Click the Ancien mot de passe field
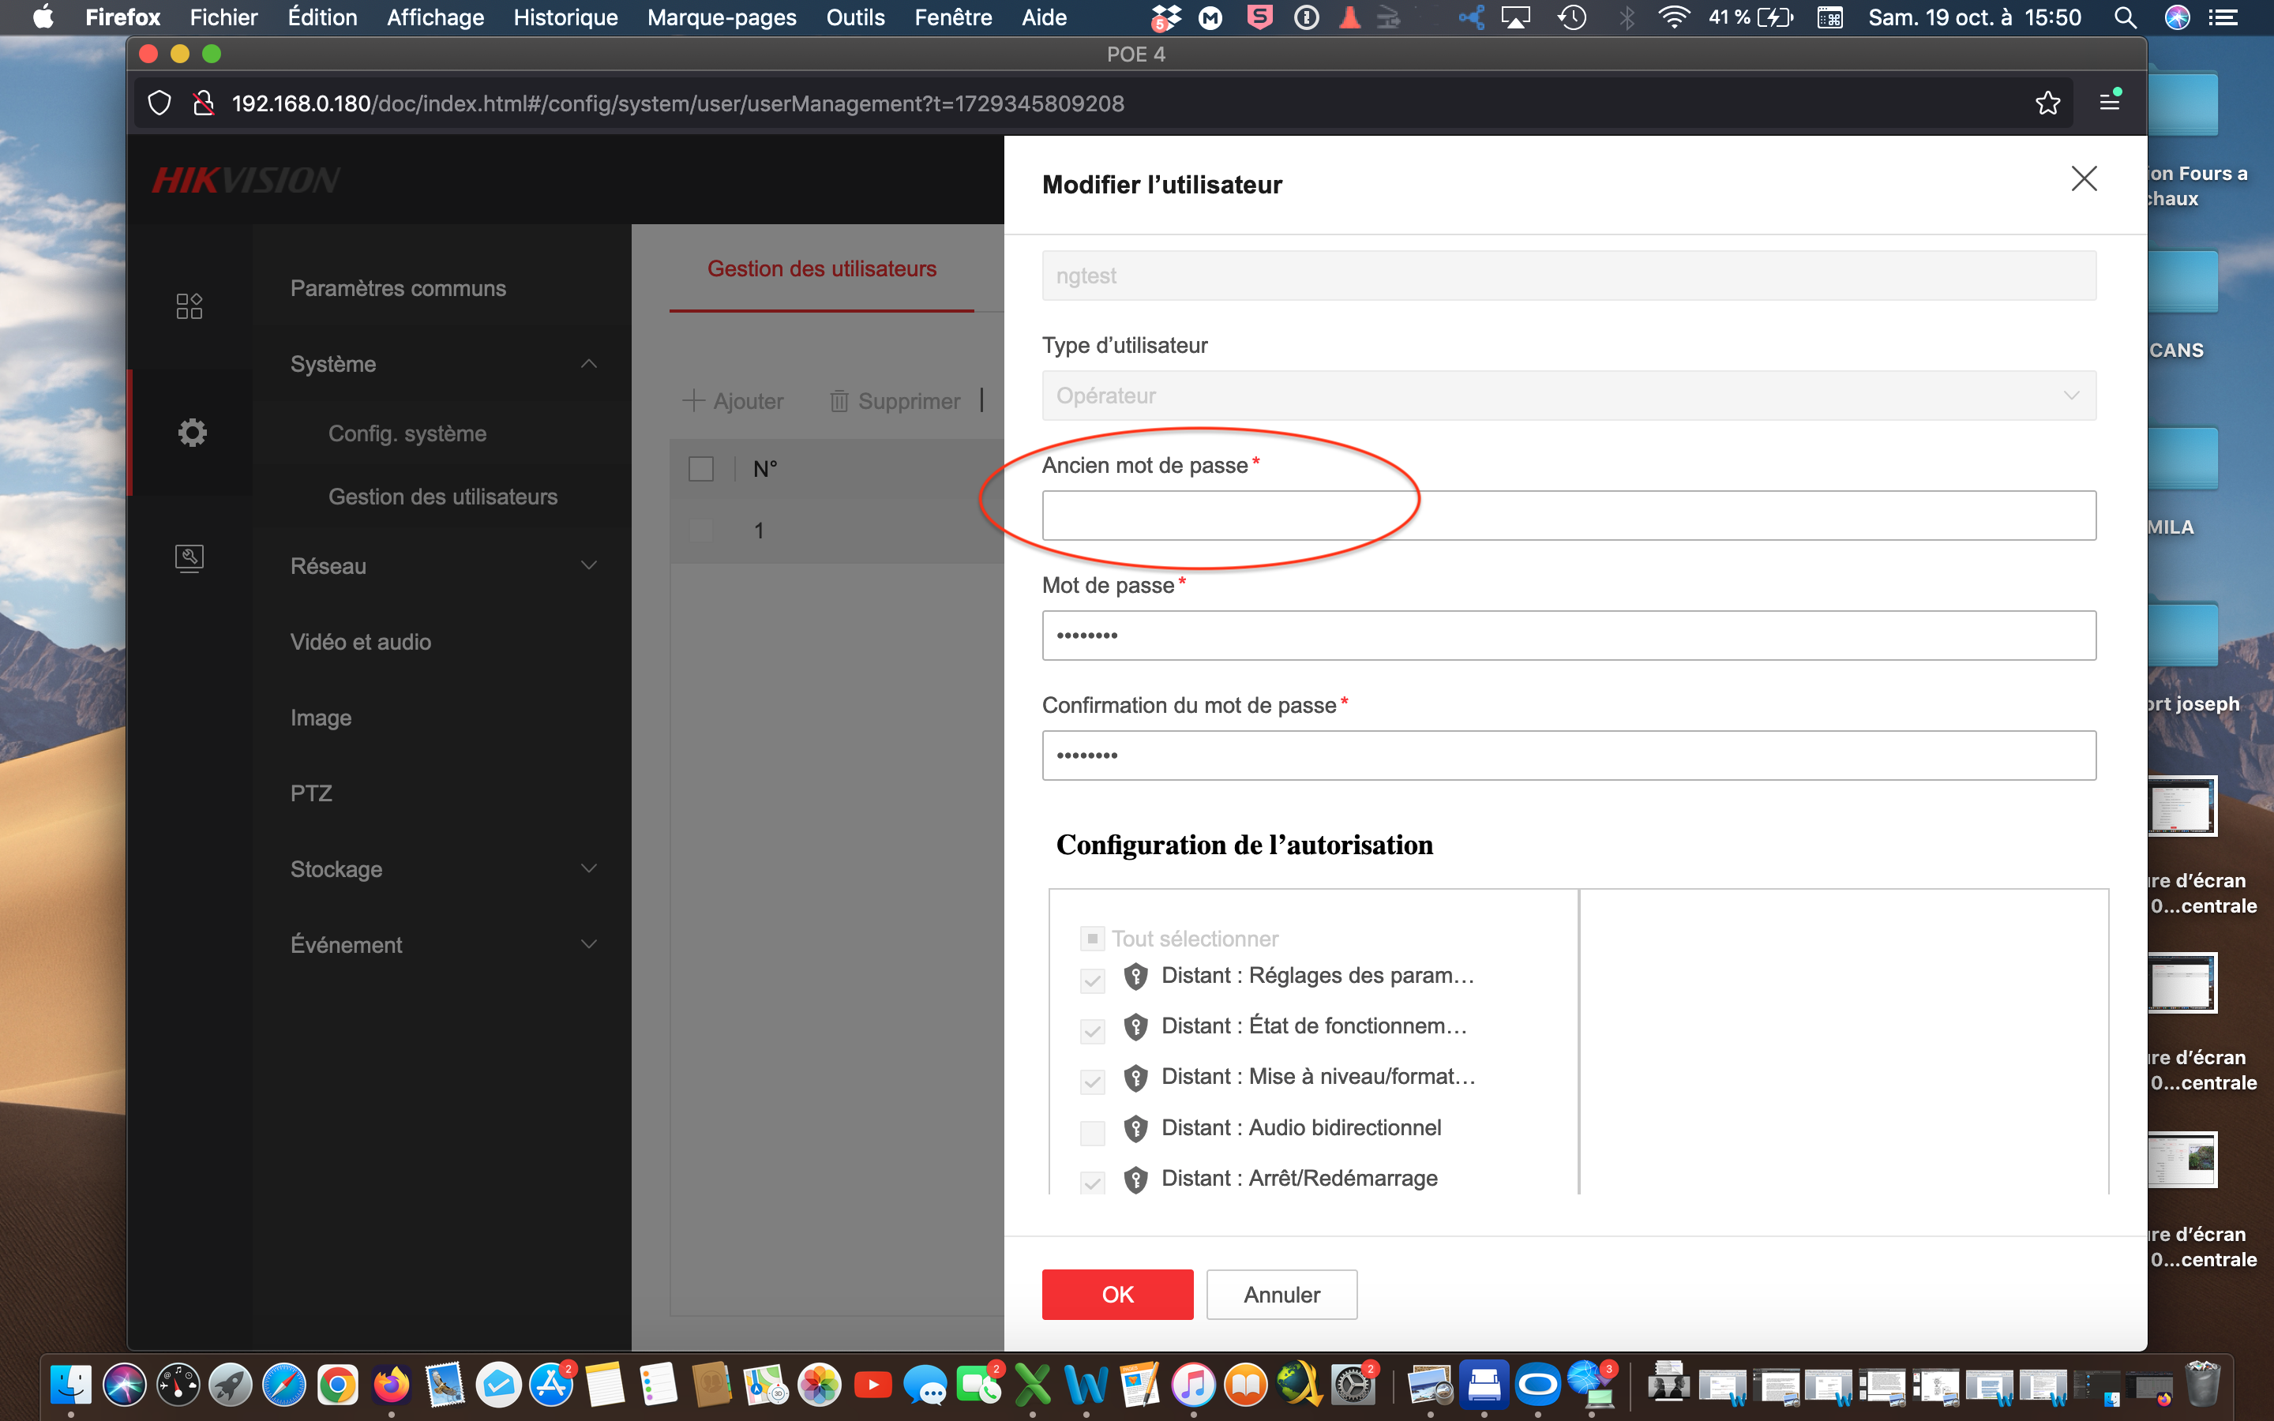The width and height of the screenshot is (2274, 1421). coord(1567,515)
